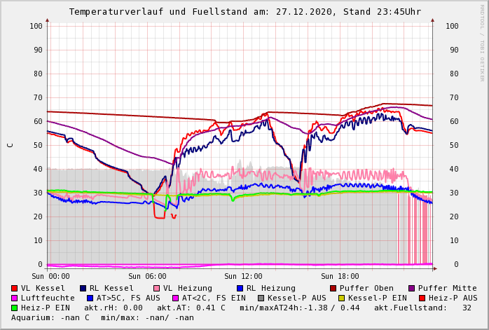Select the green Heiz-P EIN swatch
This screenshot has width=489, height=330.
pyautogui.click(x=14, y=308)
